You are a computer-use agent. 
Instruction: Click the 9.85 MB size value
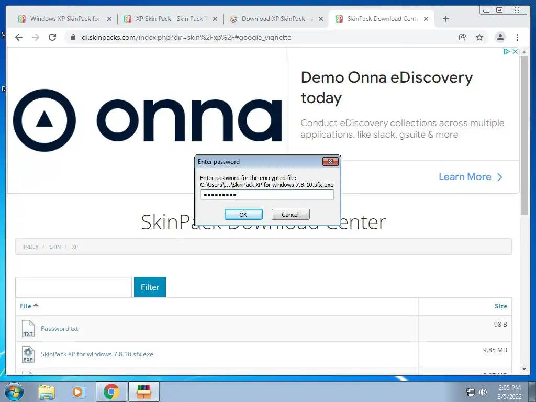tap(495, 350)
